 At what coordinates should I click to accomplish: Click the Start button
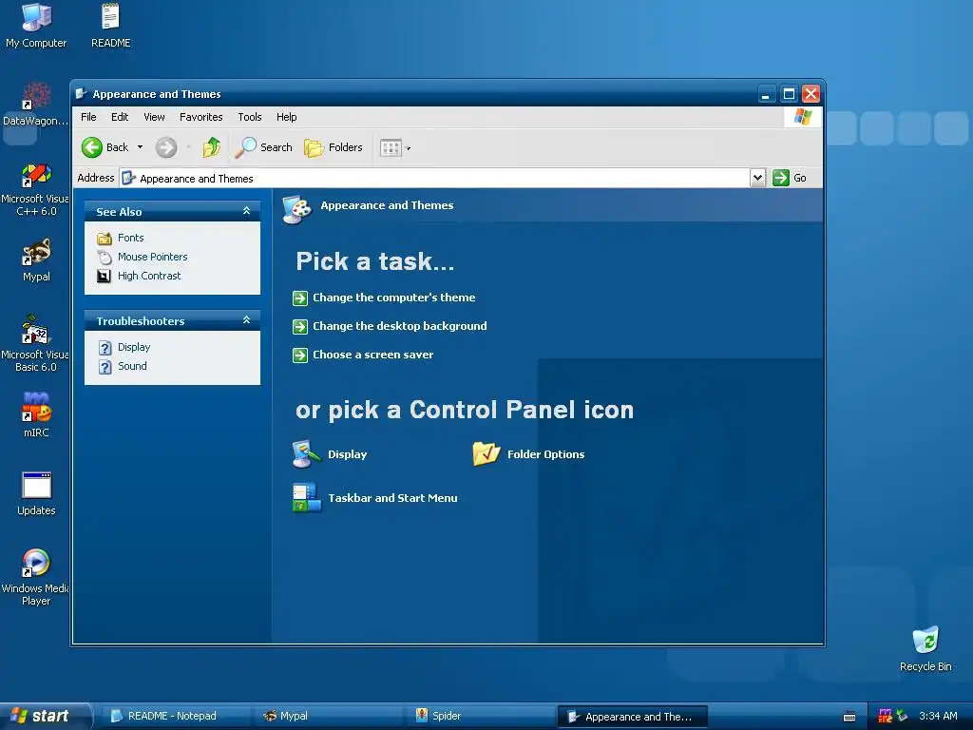pos(46,716)
